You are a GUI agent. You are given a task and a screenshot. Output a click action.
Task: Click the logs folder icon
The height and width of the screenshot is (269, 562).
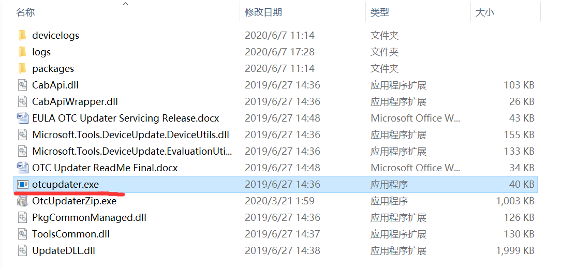[22, 52]
